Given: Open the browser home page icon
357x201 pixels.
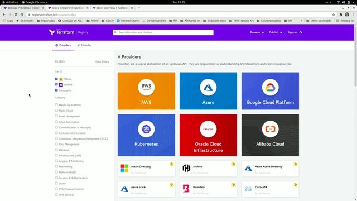Looking at the screenshot, I should point(22,15).
